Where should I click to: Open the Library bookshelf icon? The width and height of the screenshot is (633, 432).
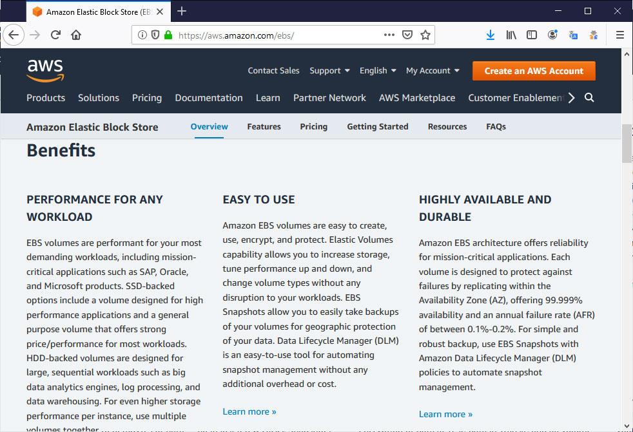point(511,35)
